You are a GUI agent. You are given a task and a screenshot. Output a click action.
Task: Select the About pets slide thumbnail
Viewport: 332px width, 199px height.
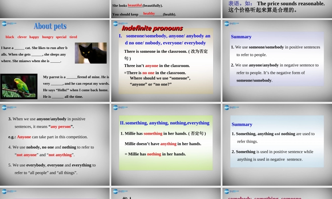click(55, 61)
